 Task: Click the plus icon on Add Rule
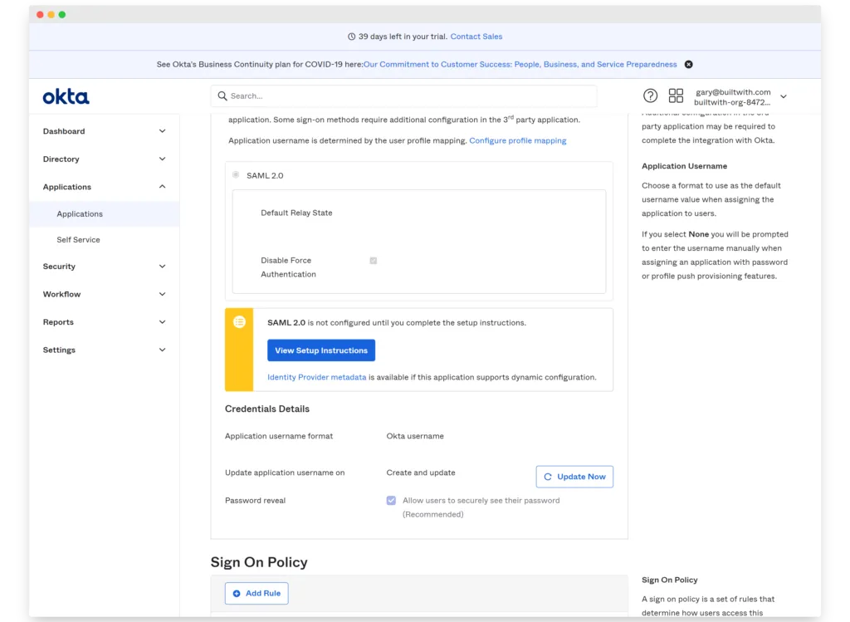point(237,593)
